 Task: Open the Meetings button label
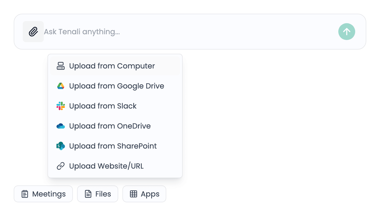pos(49,194)
